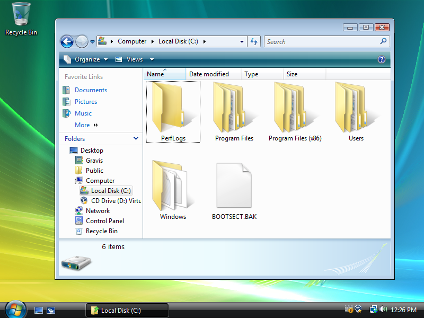
Task: Maximize the Explorer window
Action: tap(366, 28)
